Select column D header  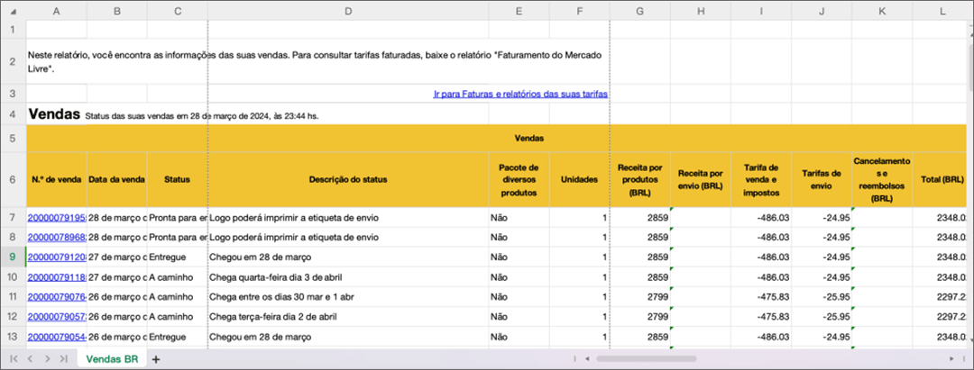coord(348,11)
